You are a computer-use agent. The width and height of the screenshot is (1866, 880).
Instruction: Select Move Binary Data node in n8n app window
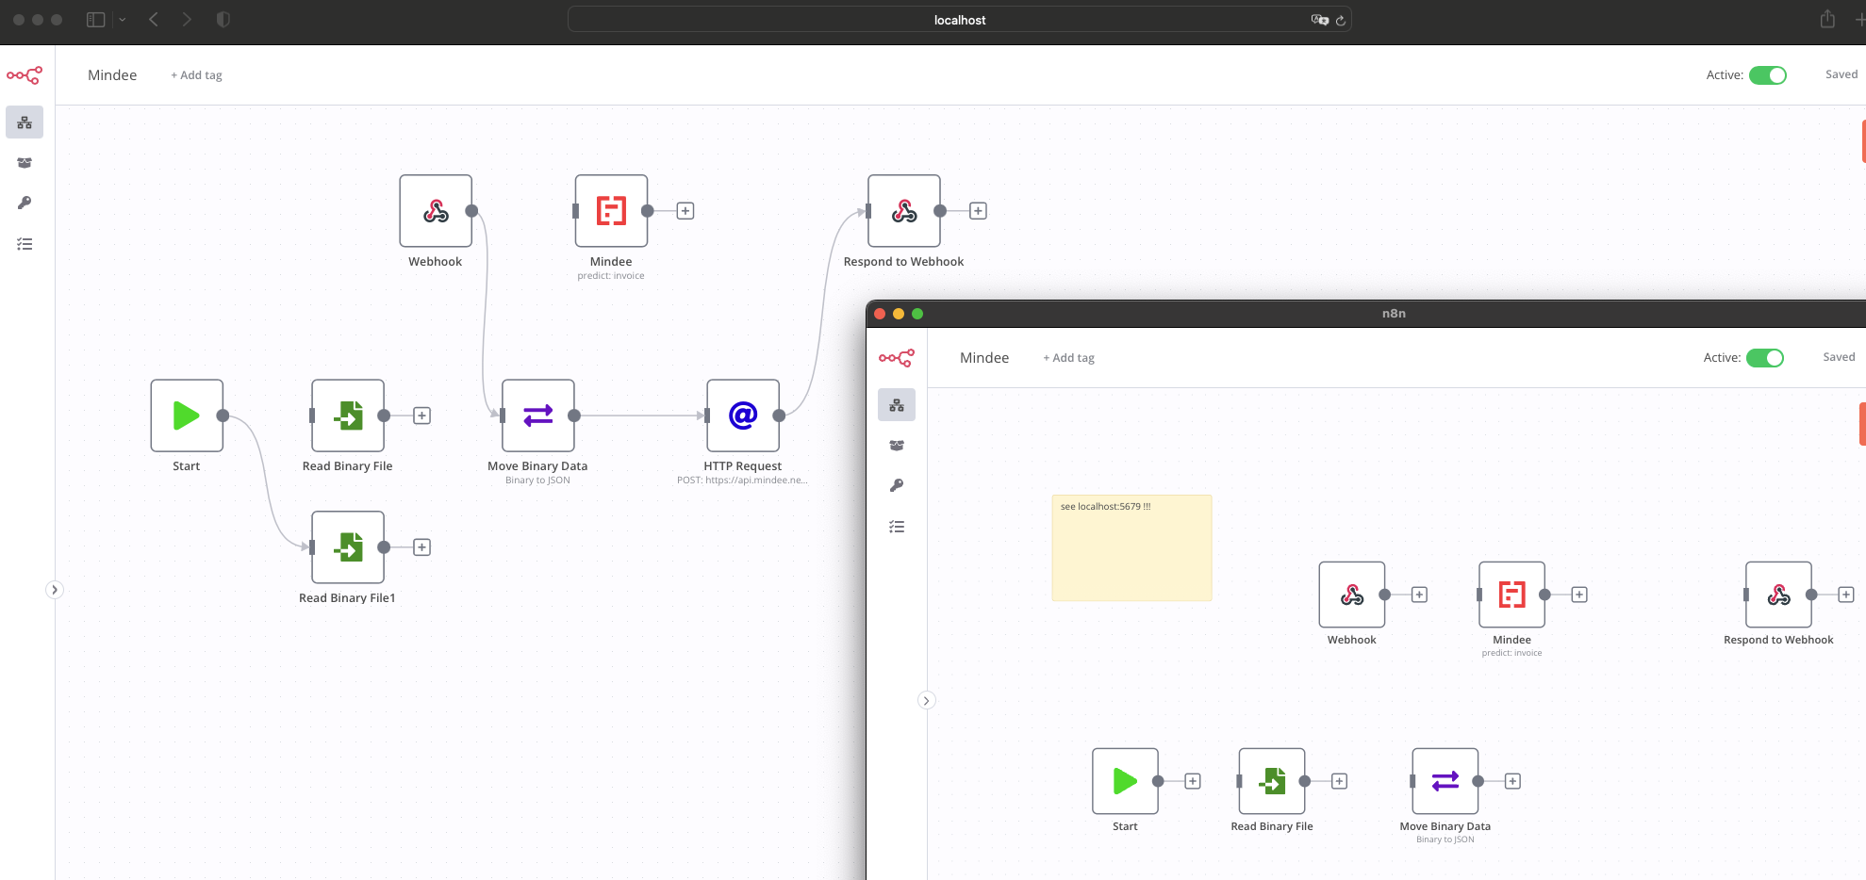point(1445,781)
